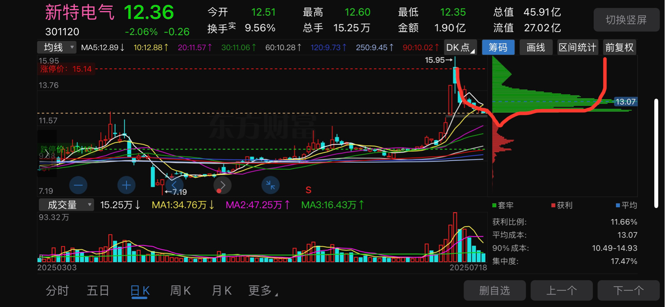Open 区间统计 range statistics
This screenshot has width=665, height=307.
[x=577, y=48]
